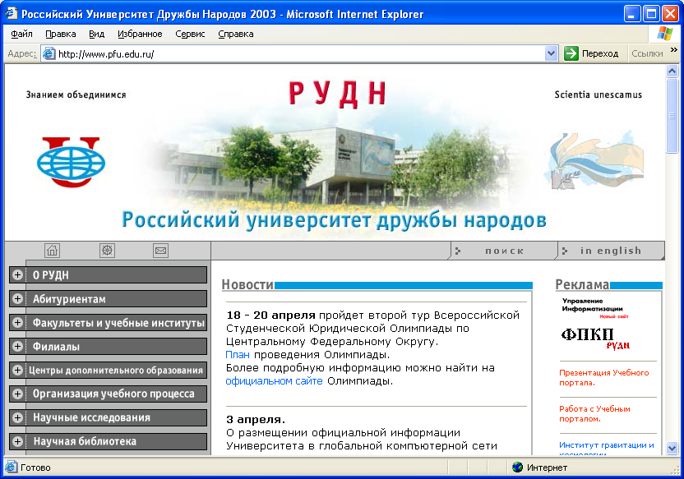Expand Организация учебного процесса plus icon
The image size is (684, 479).
(17, 394)
